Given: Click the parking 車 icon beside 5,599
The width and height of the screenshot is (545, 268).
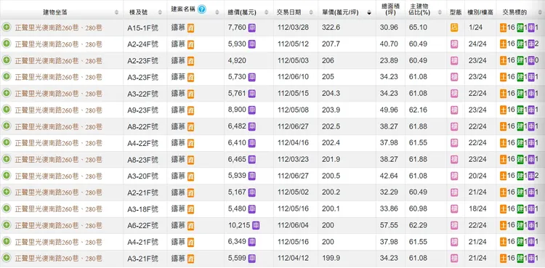Looking at the screenshot, I should [x=252, y=259].
